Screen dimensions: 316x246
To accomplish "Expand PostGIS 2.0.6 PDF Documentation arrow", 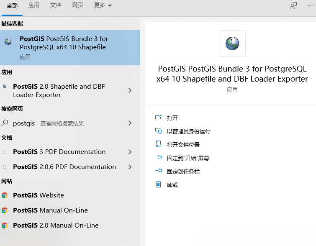I will 130,167.
